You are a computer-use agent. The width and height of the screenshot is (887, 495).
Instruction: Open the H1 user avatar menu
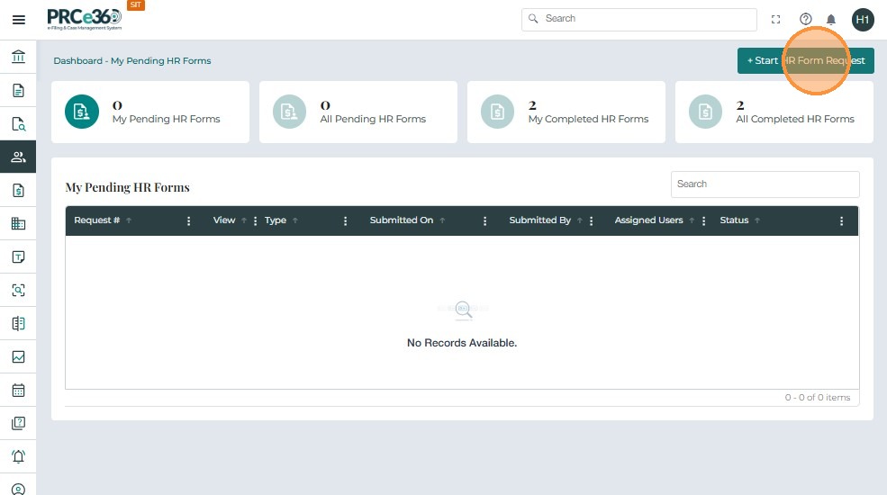863,20
